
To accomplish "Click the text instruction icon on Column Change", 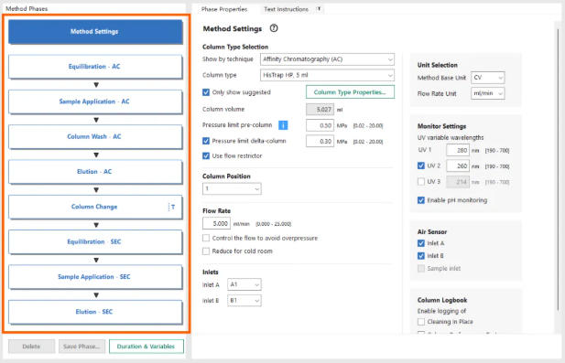I will tap(171, 207).
